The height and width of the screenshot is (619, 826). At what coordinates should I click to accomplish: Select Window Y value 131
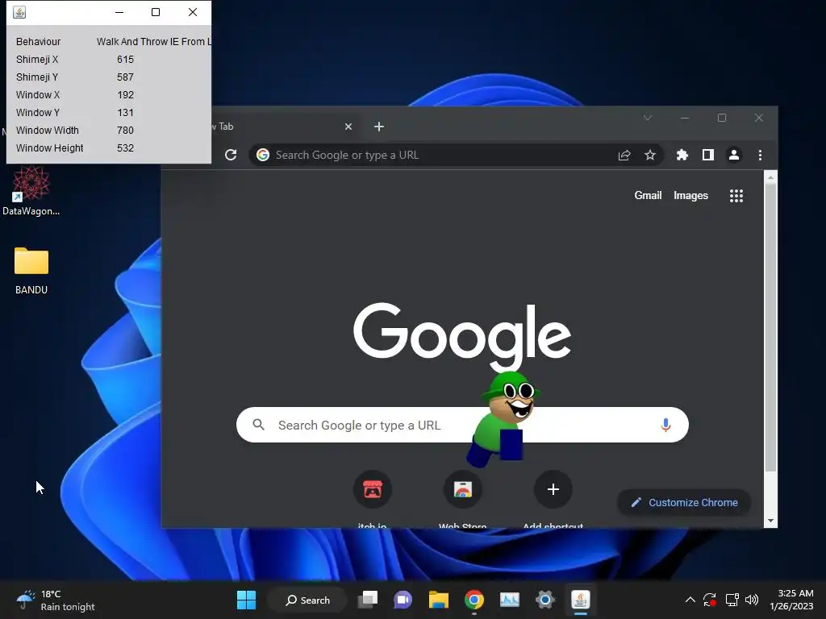[x=125, y=113]
